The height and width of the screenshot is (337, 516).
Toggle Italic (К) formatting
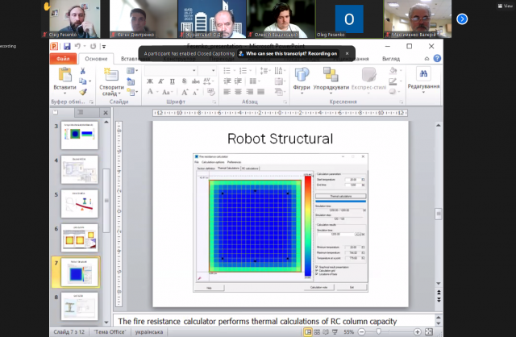[x=161, y=81]
